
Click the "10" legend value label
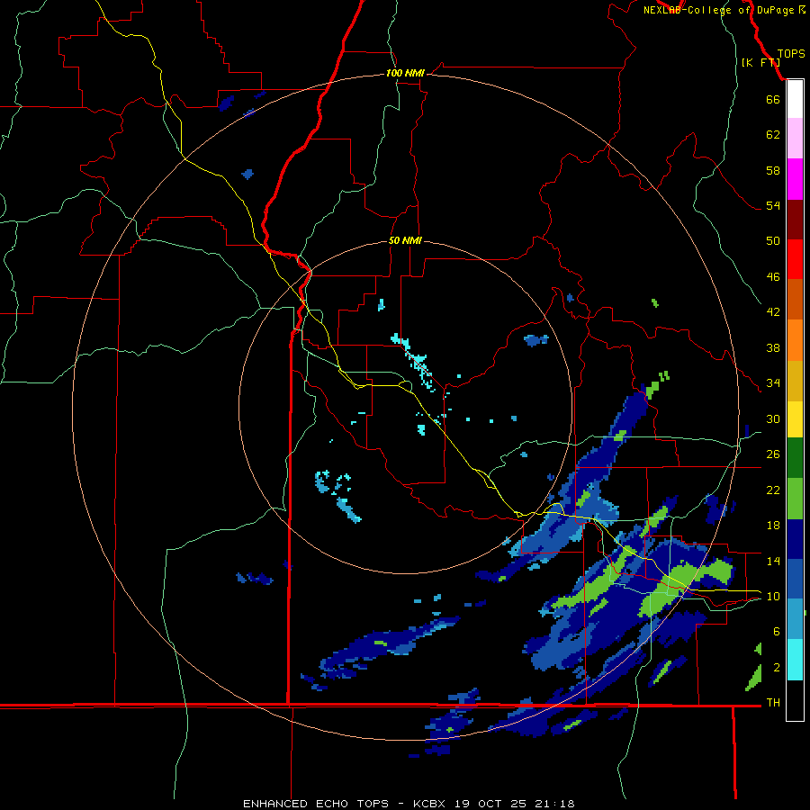[x=773, y=596]
